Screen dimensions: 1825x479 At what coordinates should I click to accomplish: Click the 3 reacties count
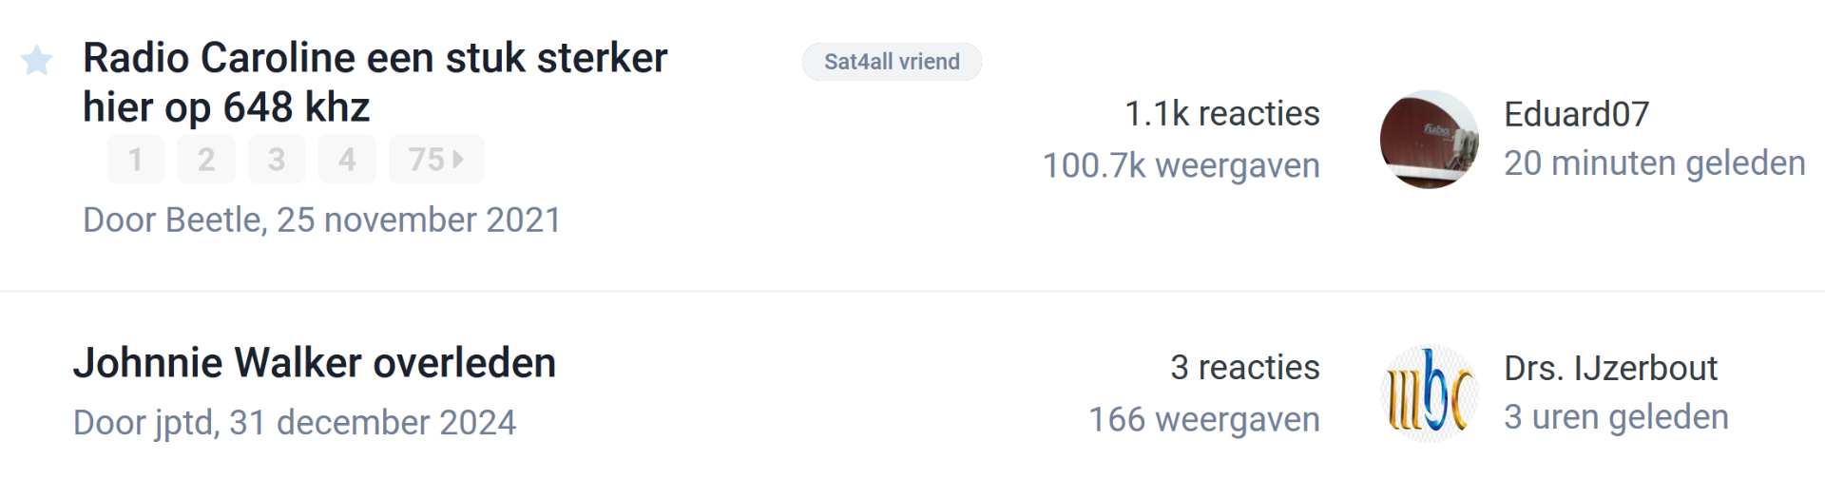(x=1244, y=368)
